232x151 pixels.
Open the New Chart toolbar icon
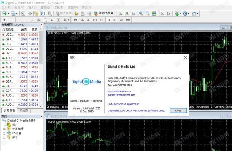(x=5, y=14)
